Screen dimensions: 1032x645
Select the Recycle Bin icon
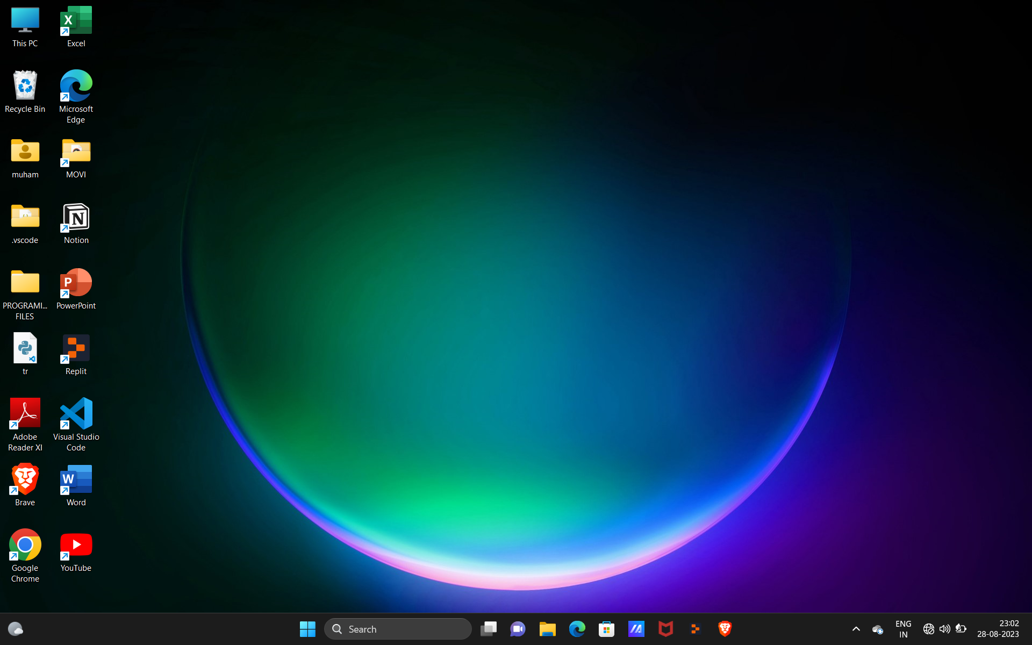point(25,87)
